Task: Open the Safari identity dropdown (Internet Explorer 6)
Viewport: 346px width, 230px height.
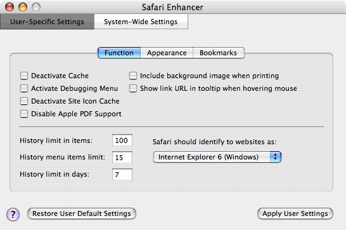Action: 217,157
